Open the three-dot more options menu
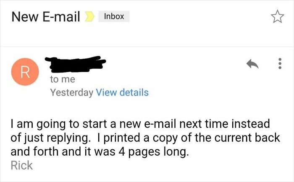Image resolution: width=294 pixels, height=182 pixels. (279, 64)
